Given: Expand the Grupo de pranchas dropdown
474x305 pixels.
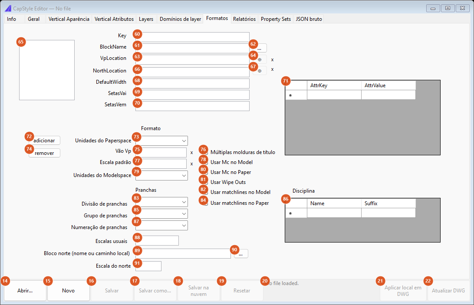Looking at the screenshot, I should (x=161, y=214).
